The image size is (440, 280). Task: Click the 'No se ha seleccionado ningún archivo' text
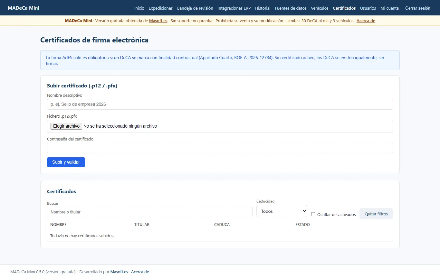[x=120, y=126]
